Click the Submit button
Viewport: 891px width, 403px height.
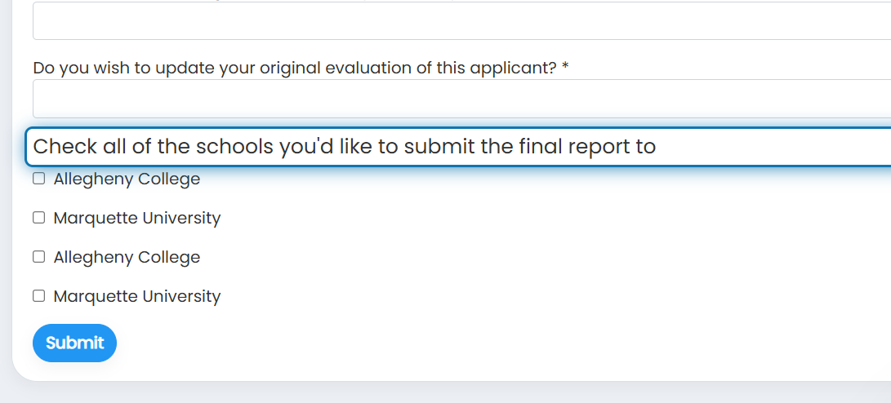coord(74,343)
